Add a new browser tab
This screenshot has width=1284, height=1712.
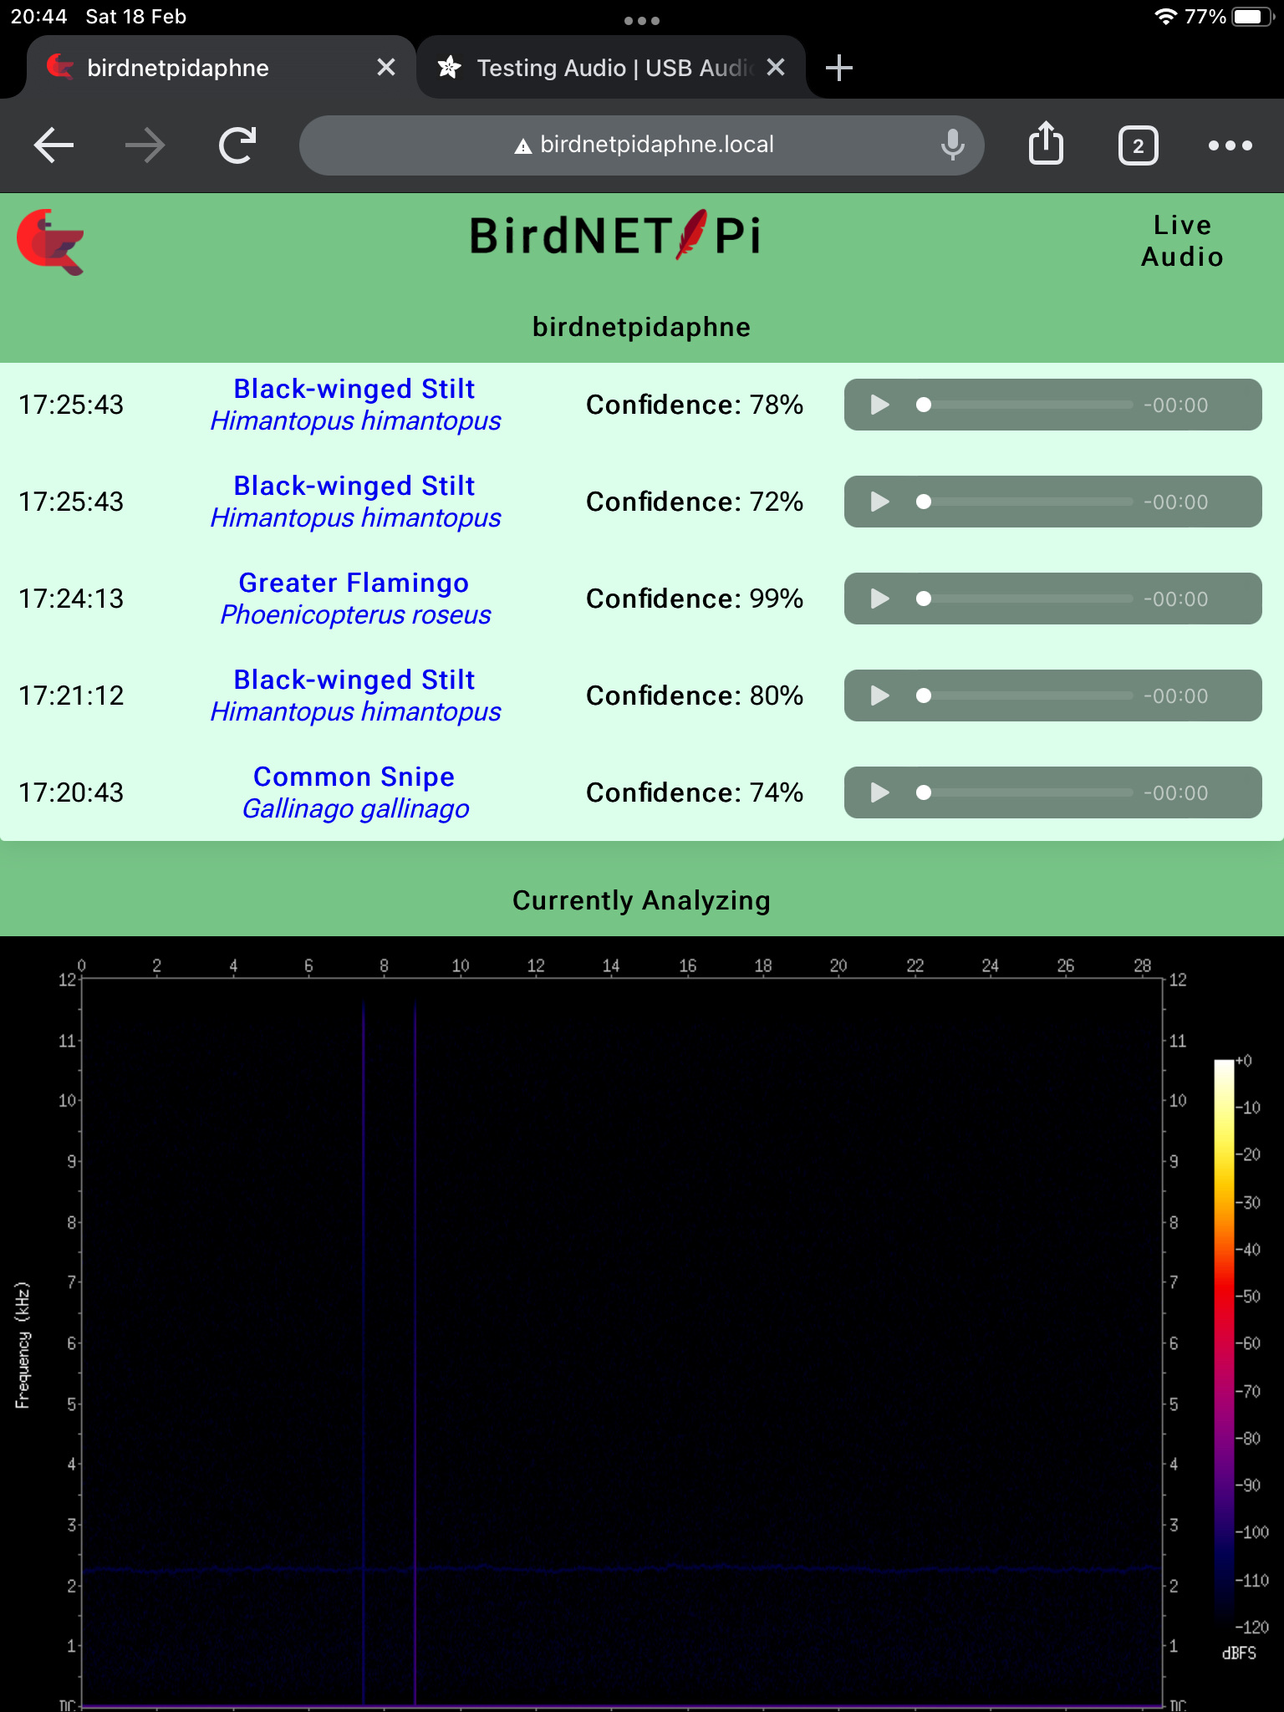(x=839, y=68)
